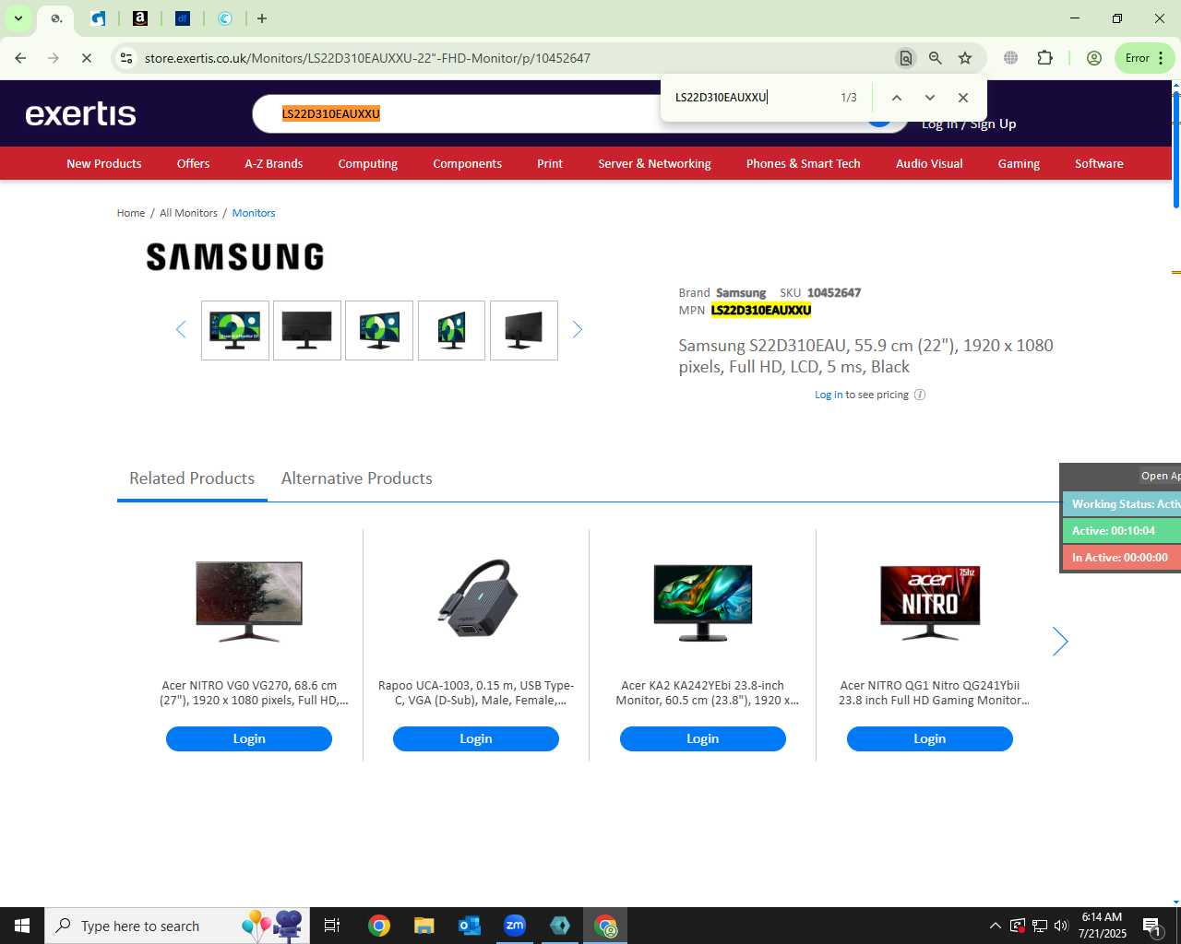Click the Home breadcrumb

(x=131, y=213)
